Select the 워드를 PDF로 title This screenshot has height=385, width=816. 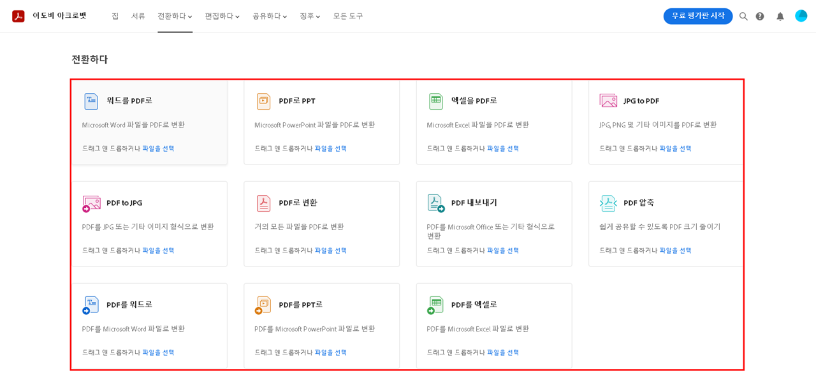coord(129,101)
